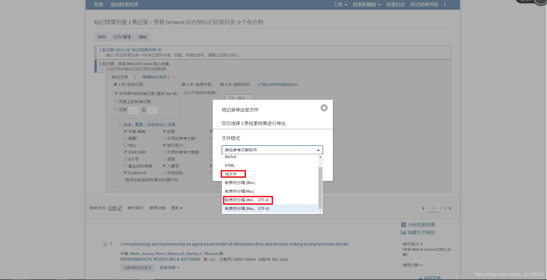Open the 检索和跟踪 menu
The width and height of the screenshot is (547, 280).
367,5
